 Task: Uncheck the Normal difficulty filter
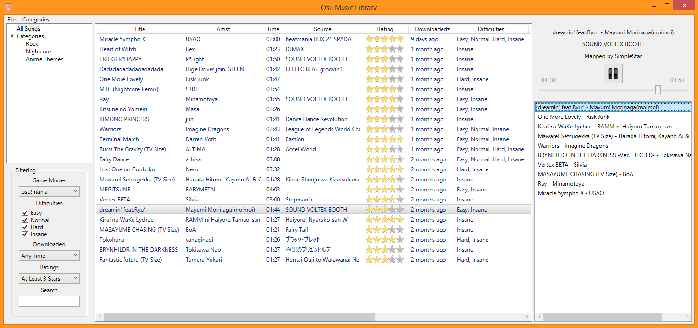[25, 220]
